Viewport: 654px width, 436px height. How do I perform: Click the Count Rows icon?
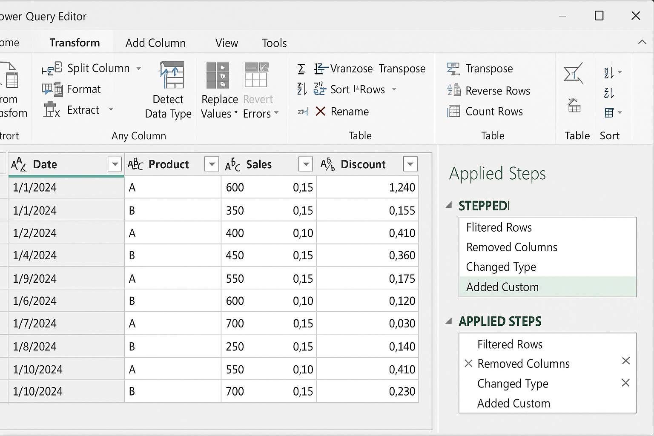(x=453, y=111)
